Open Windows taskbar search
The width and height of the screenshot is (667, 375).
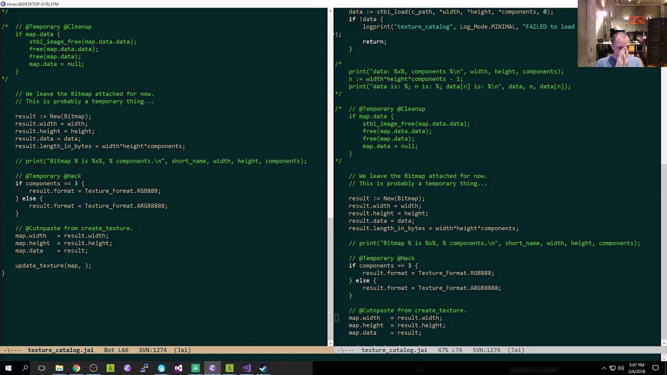click(x=25, y=368)
